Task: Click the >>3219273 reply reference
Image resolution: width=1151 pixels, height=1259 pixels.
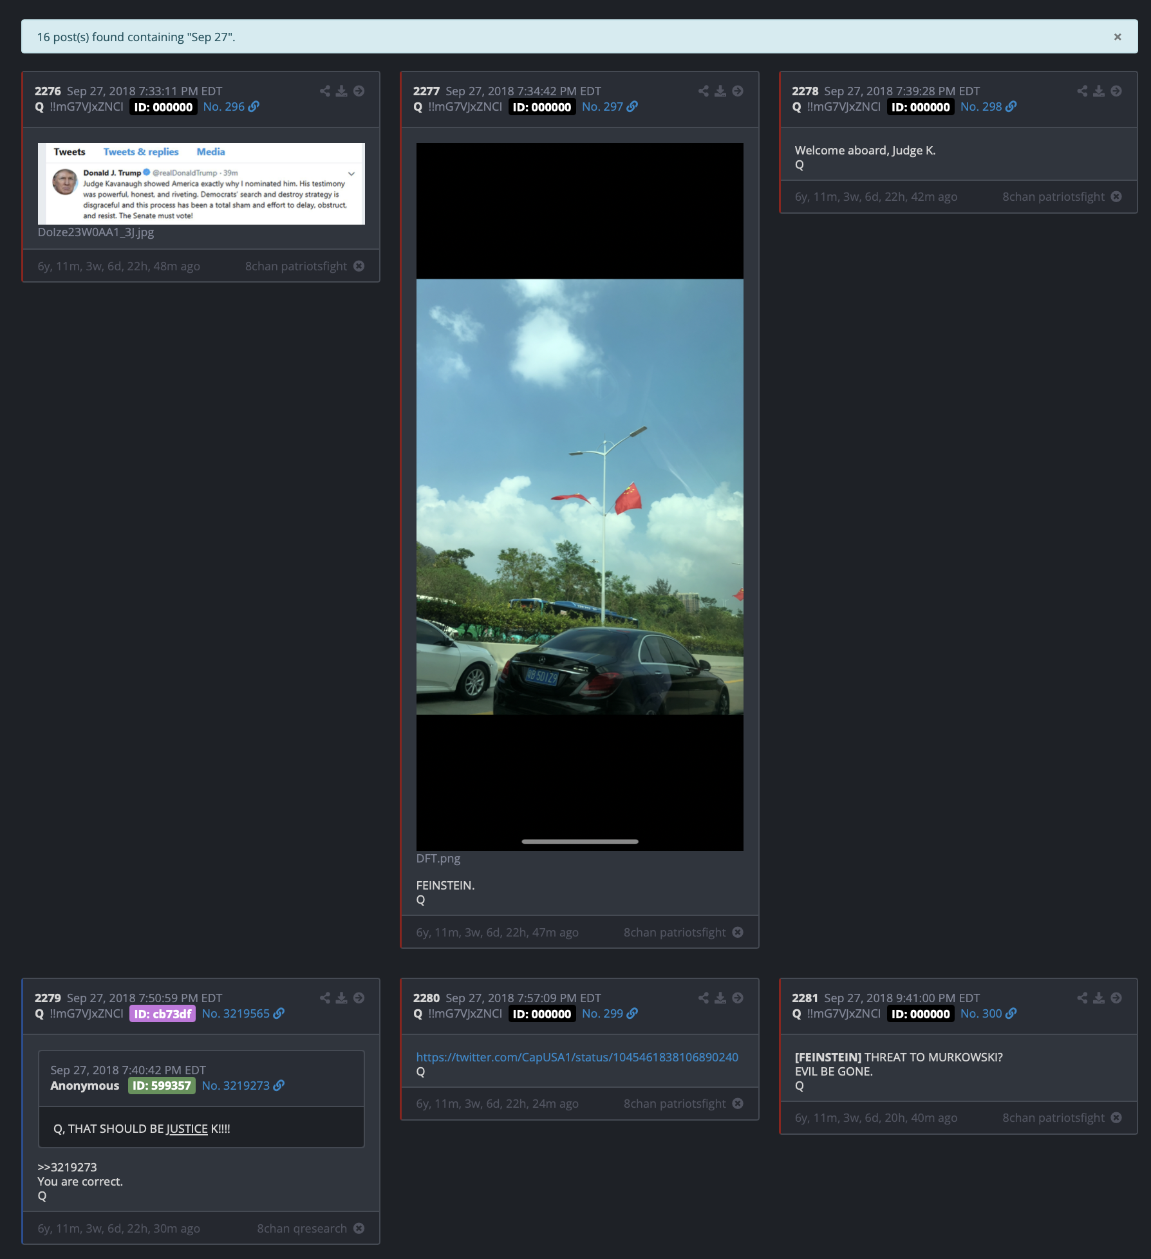Action: (x=67, y=1167)
